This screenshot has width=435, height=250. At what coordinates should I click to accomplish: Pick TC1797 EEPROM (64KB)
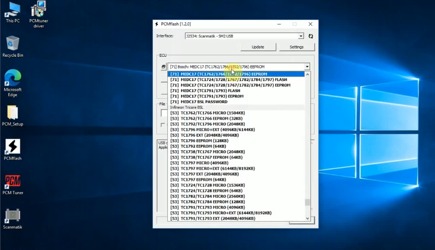(x=236, y=179)
